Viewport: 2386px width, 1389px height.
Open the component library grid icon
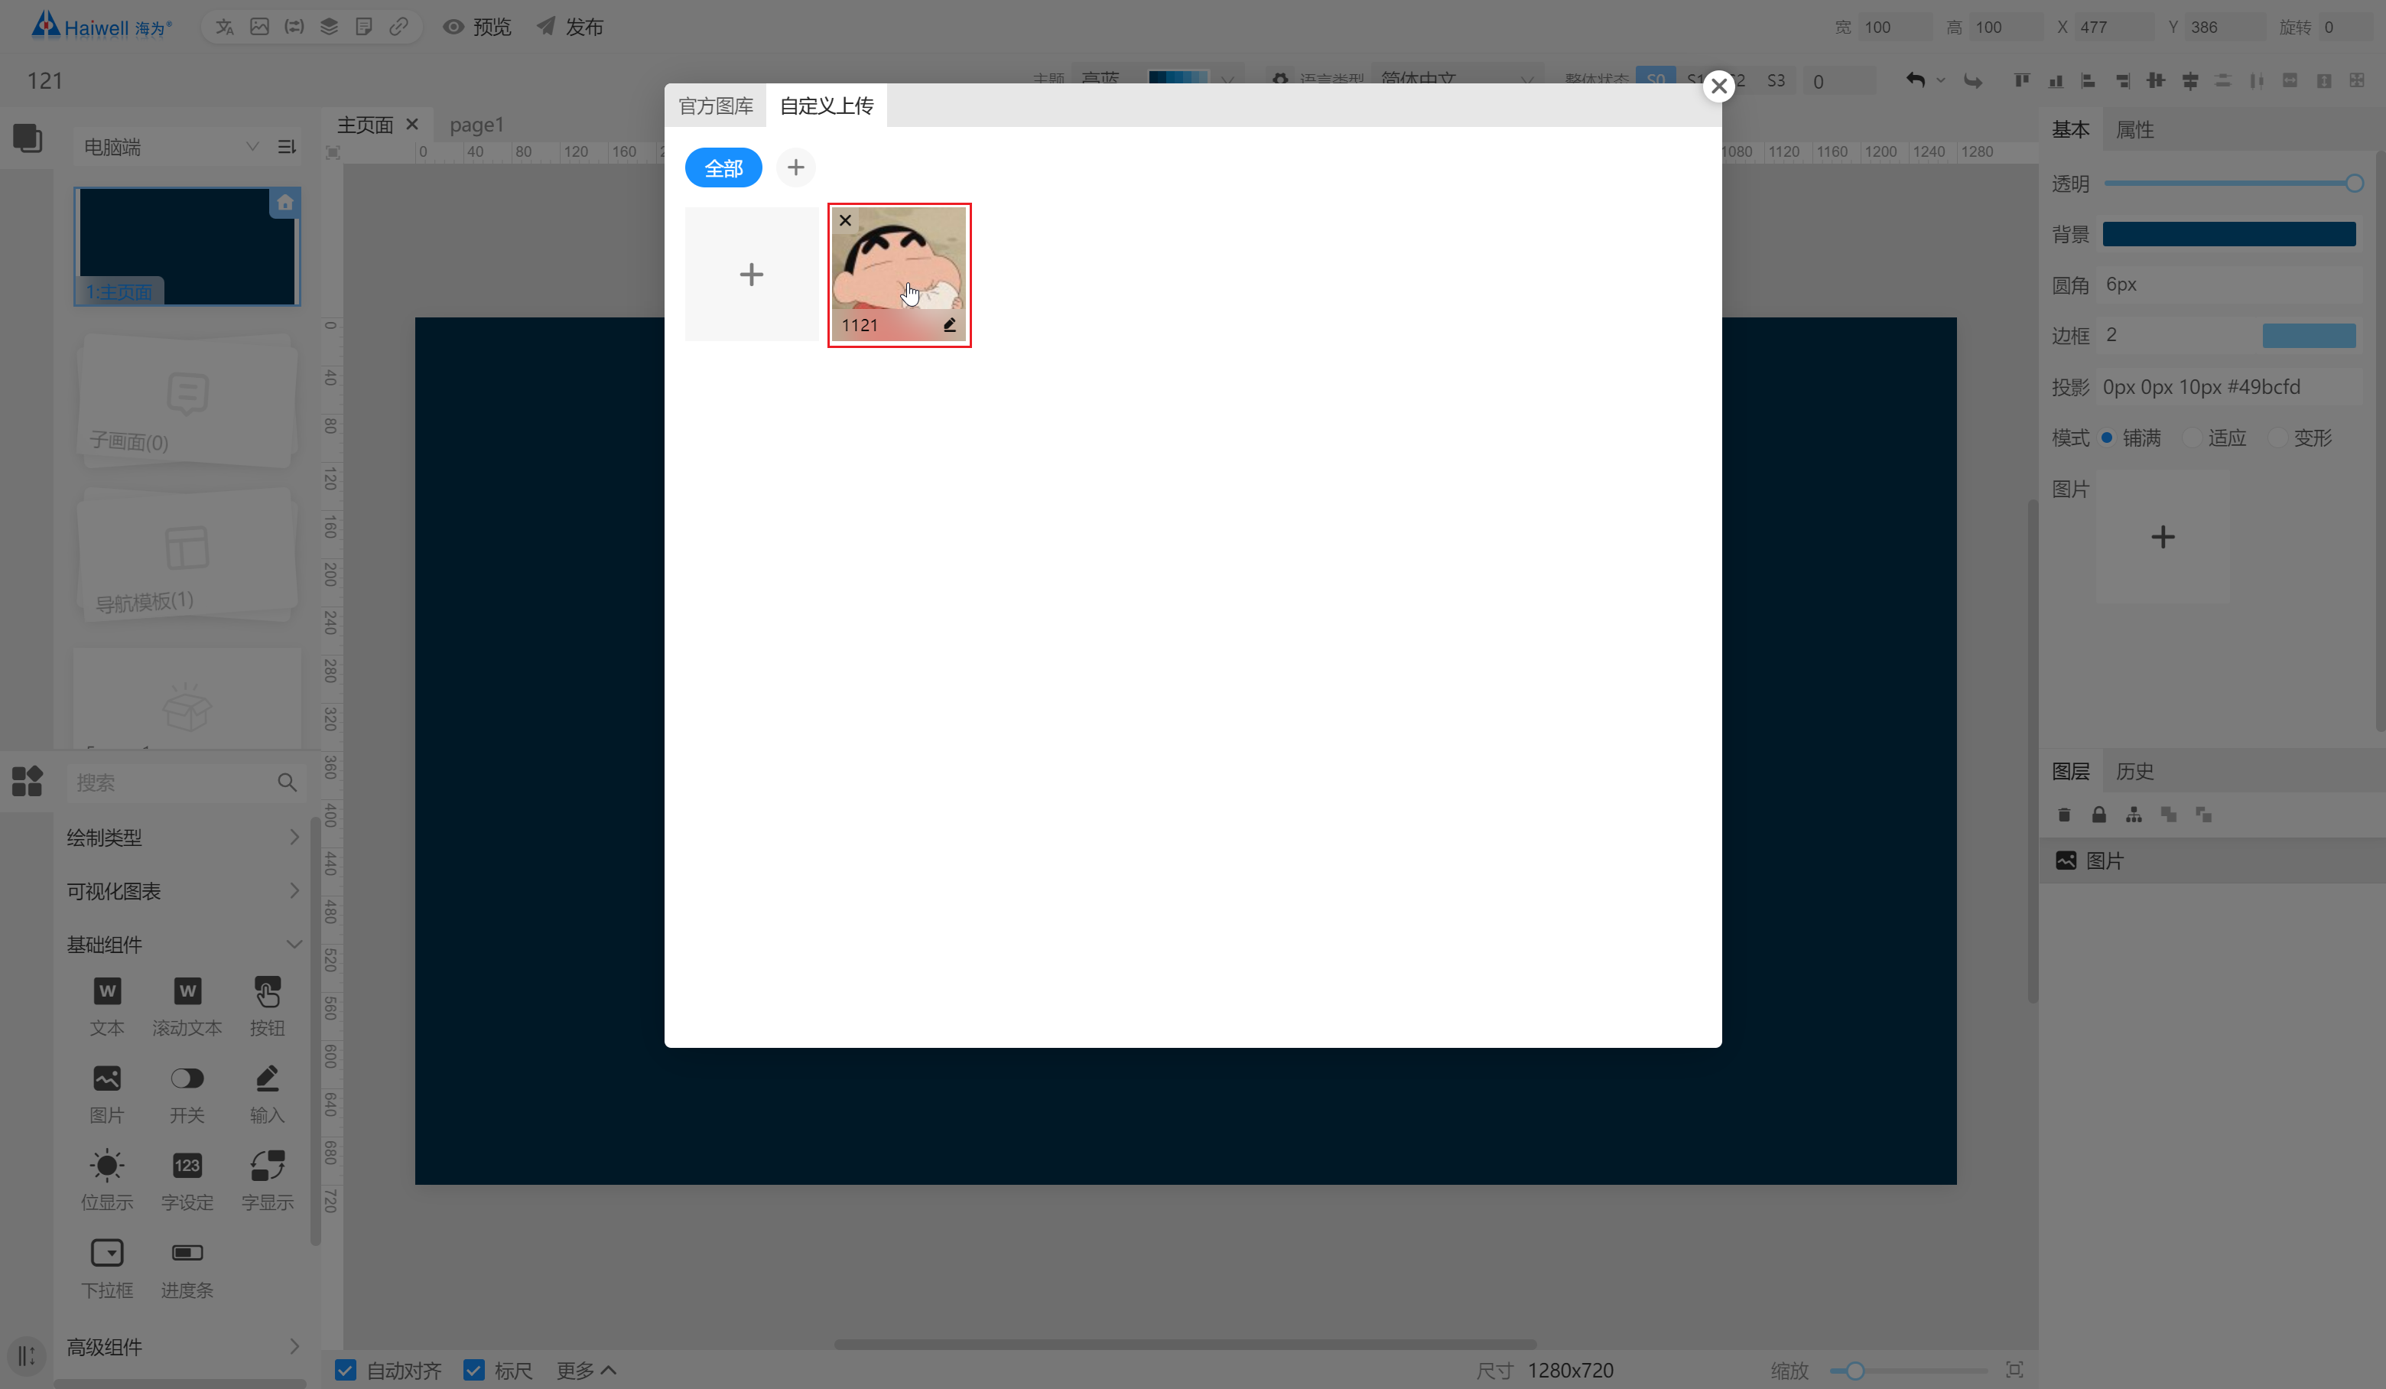click(28, 781)
